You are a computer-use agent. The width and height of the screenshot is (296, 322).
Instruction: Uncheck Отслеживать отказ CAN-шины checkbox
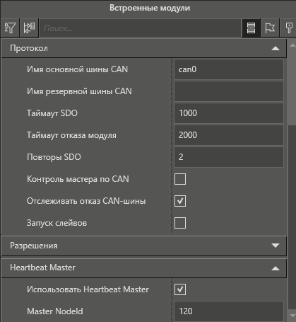pyautogui.click(x=180, y=201)
